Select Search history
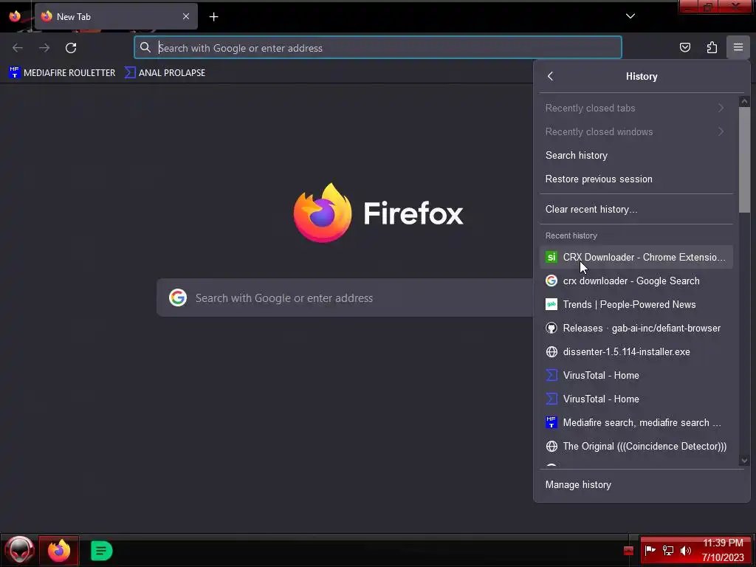The image size is (756, 567). click(x=636, y=155)
